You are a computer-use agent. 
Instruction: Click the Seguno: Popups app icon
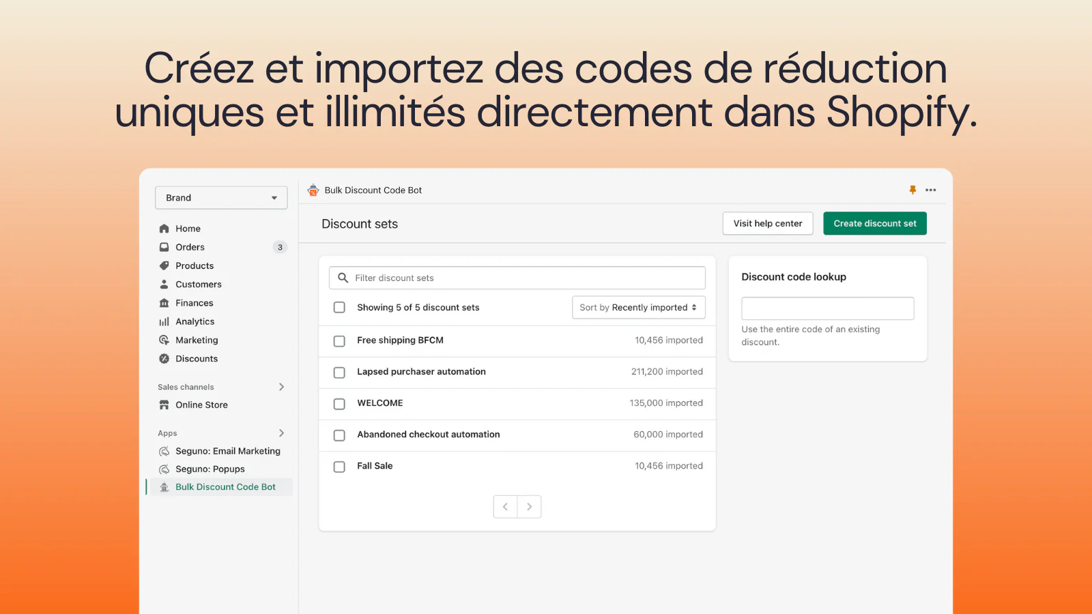tap(164, 469)
